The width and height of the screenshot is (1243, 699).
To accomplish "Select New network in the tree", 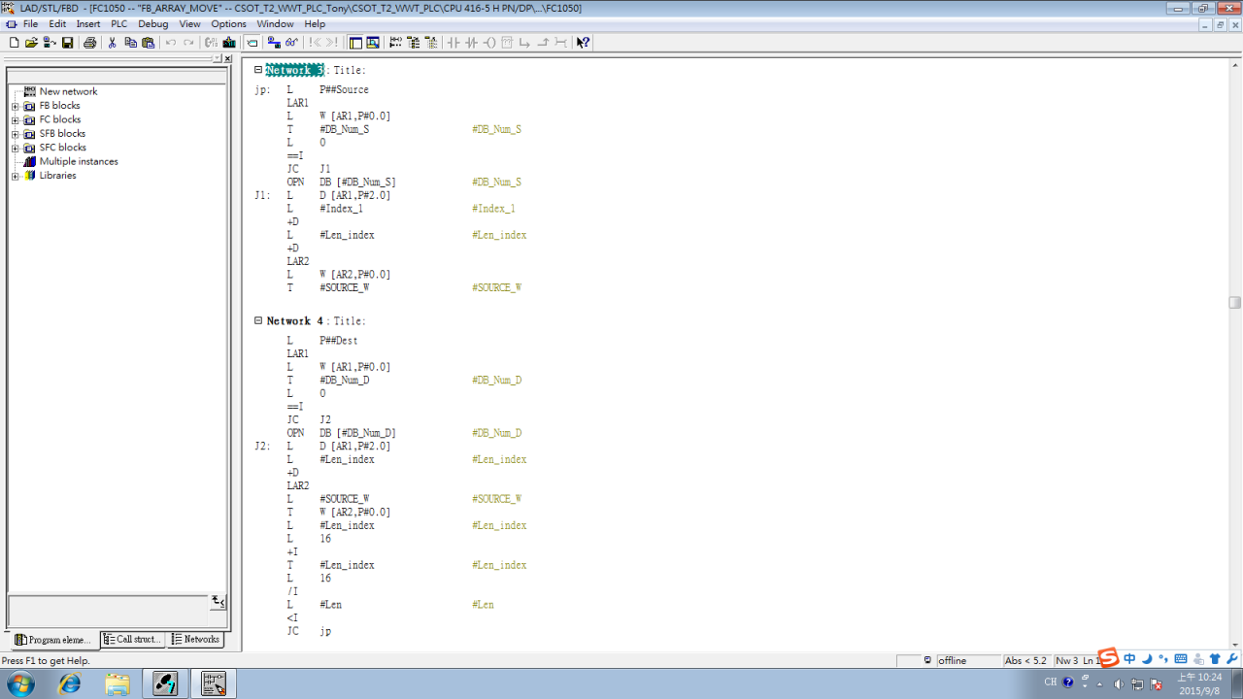I will tap(68, 91).
